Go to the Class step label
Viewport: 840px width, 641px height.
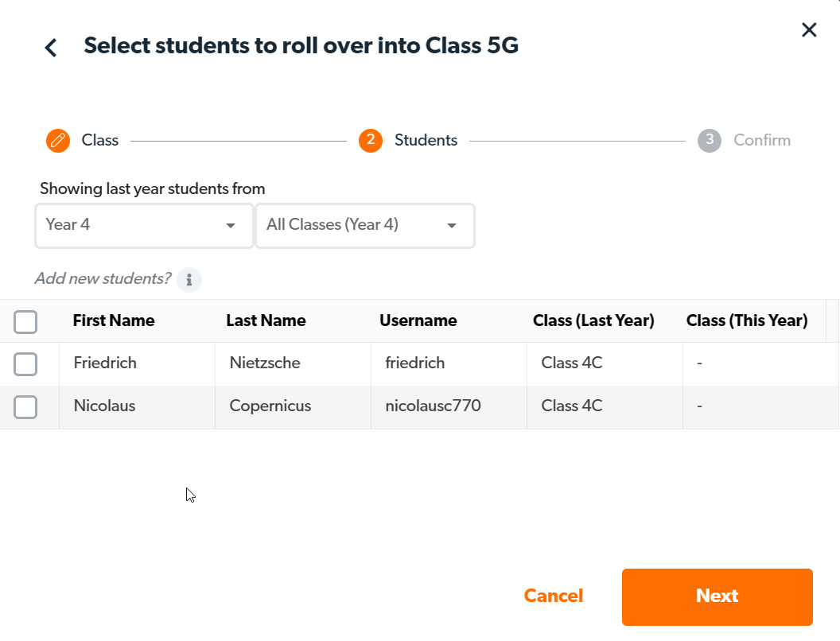click(100, 141)
